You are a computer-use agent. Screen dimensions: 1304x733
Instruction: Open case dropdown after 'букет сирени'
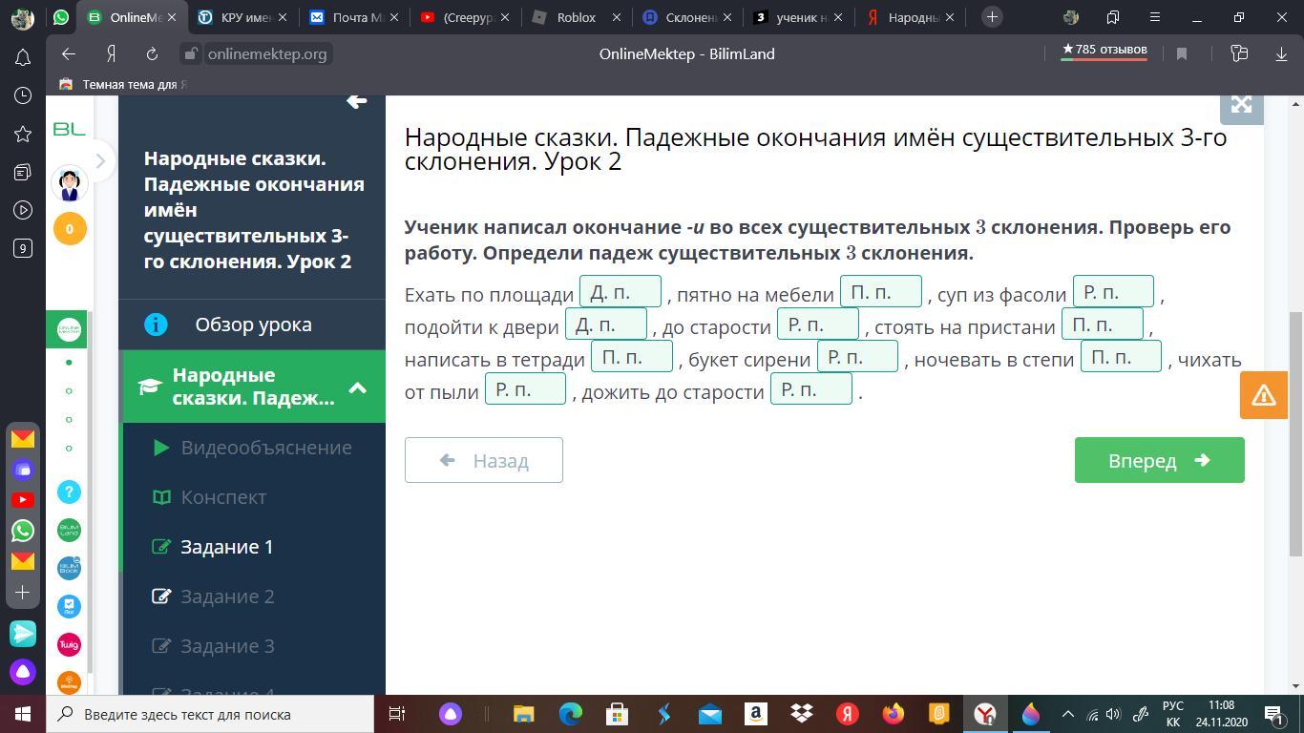tap(856, 357)
